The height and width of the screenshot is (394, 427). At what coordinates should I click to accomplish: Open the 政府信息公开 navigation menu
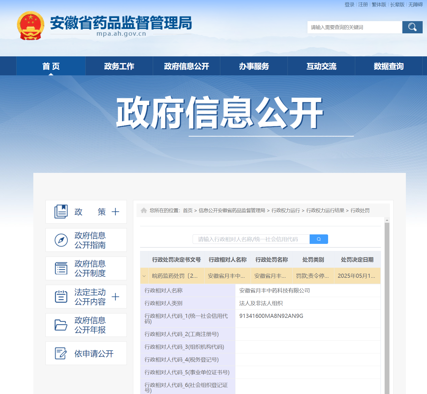[186, 66]
